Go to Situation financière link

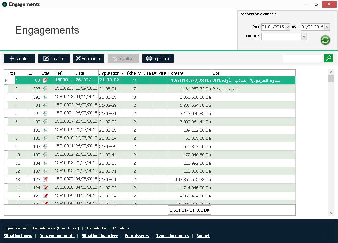(100, 236)
